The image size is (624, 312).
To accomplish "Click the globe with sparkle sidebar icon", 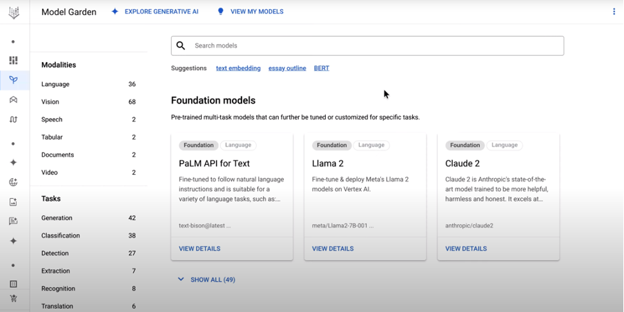I will tap(14, 182).
